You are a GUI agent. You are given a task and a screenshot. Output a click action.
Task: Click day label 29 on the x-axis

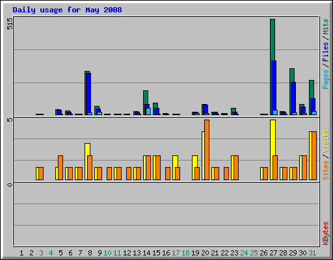[293, 253]
